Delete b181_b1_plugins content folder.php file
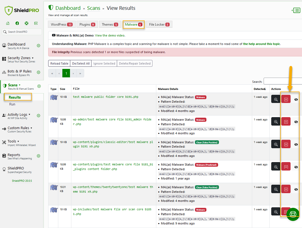The width and height of the screenshot is (302, 228). [x=286, y=167]
